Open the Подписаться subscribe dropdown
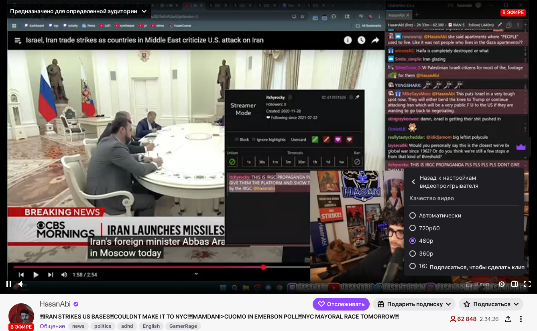 491,304
